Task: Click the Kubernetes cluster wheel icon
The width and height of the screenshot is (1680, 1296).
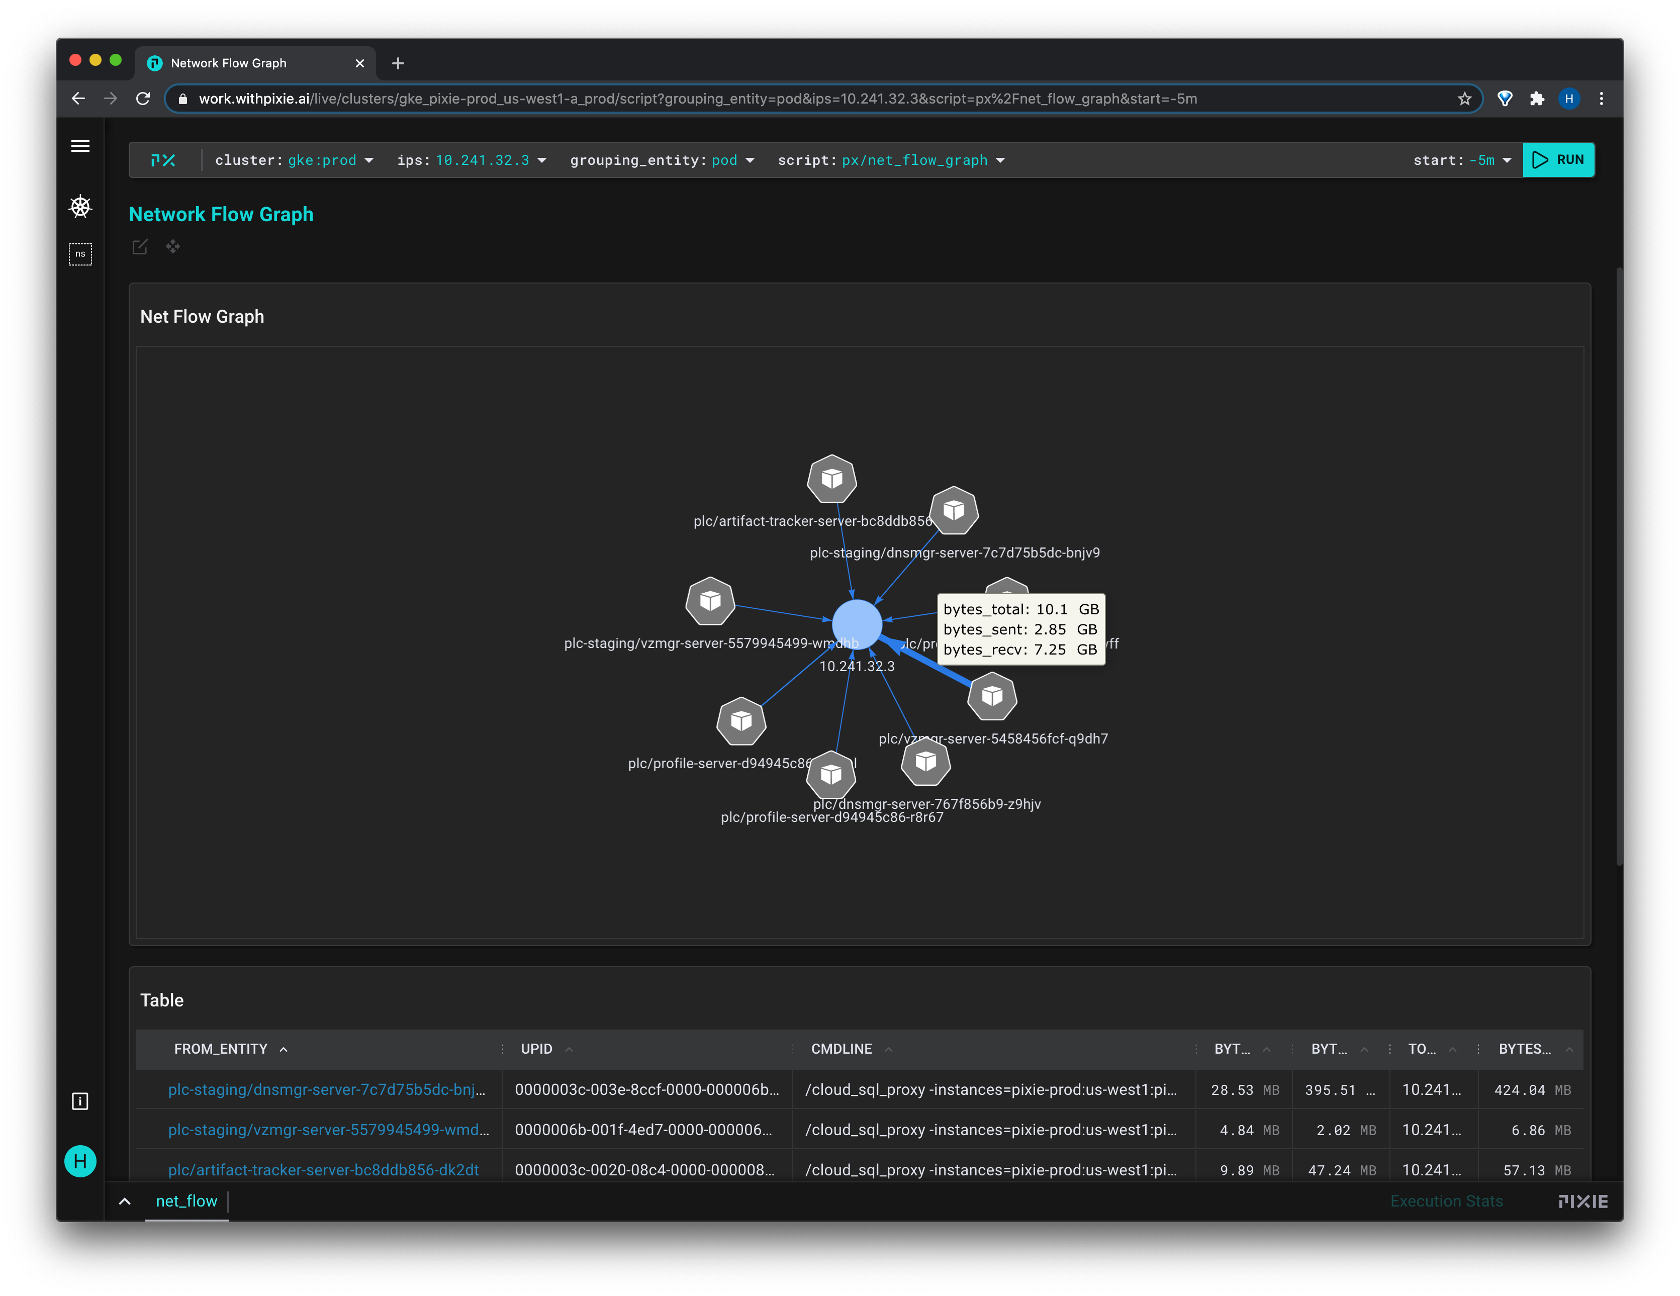Action: (x=80, y=206)
